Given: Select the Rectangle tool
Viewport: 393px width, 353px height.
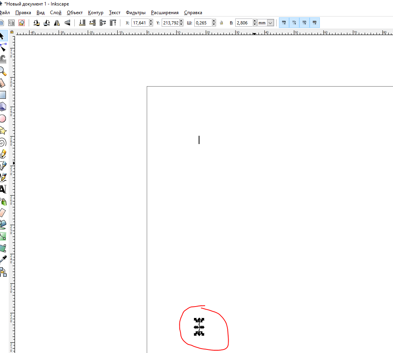Looking at the screenshot, I should (x=2, y=95).
